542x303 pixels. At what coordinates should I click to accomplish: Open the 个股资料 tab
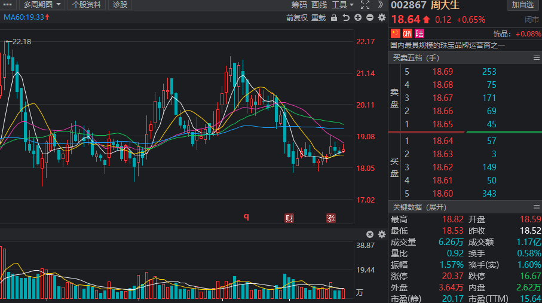point(87,5)
